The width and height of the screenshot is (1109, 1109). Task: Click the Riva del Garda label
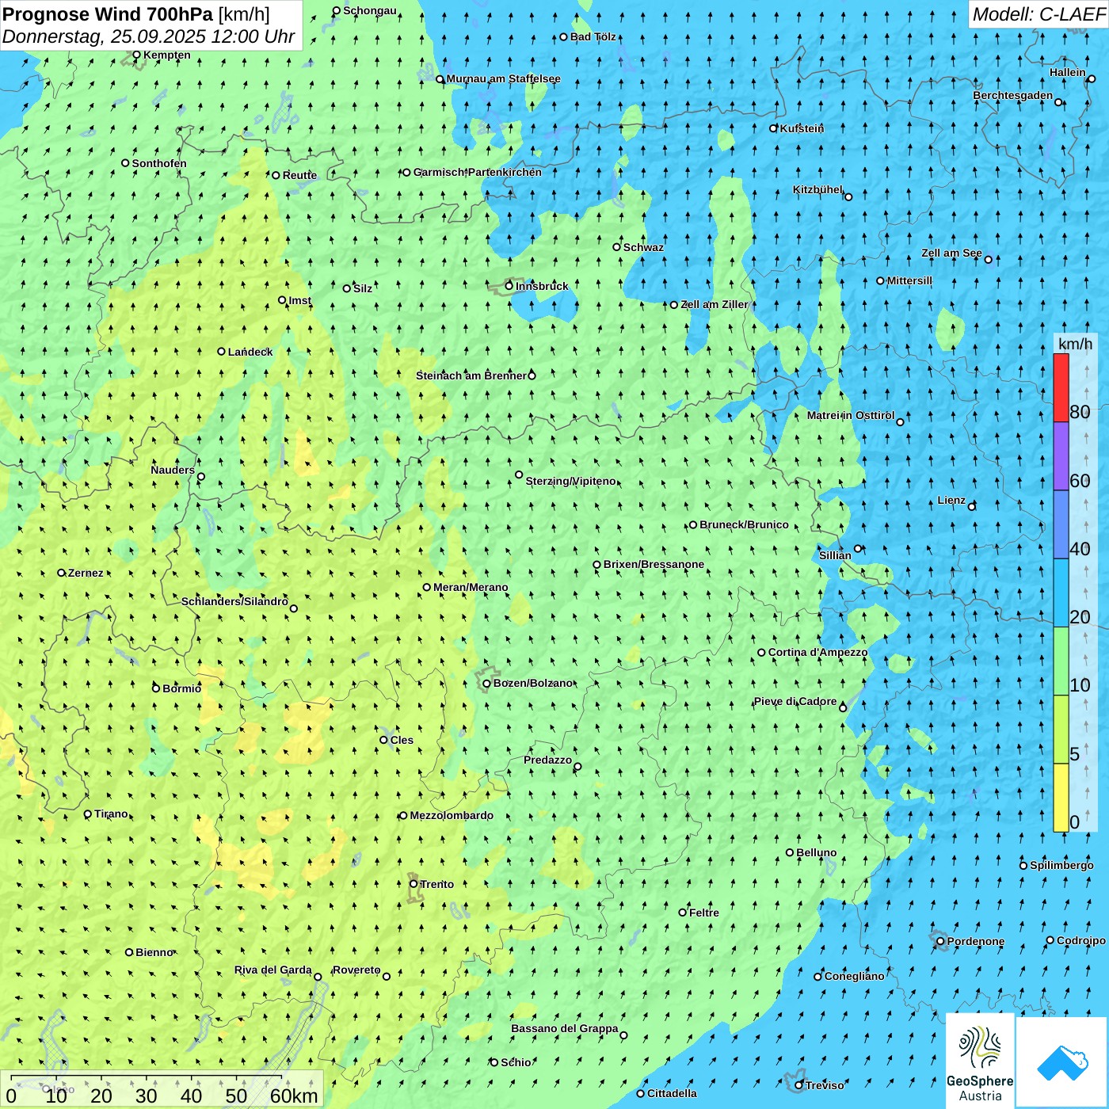[273, 970]
